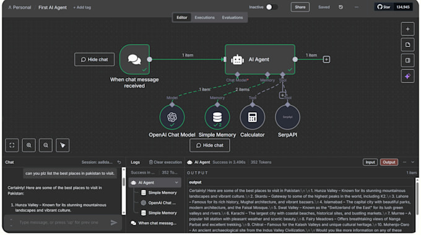Switch to the Executions tab
Viewport: 421px width, 235px height.
204,17
